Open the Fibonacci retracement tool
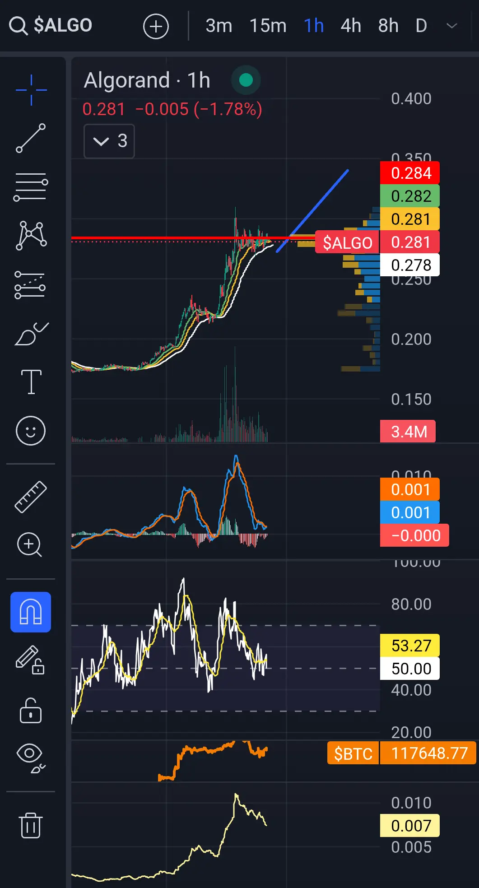 [31, 187]
